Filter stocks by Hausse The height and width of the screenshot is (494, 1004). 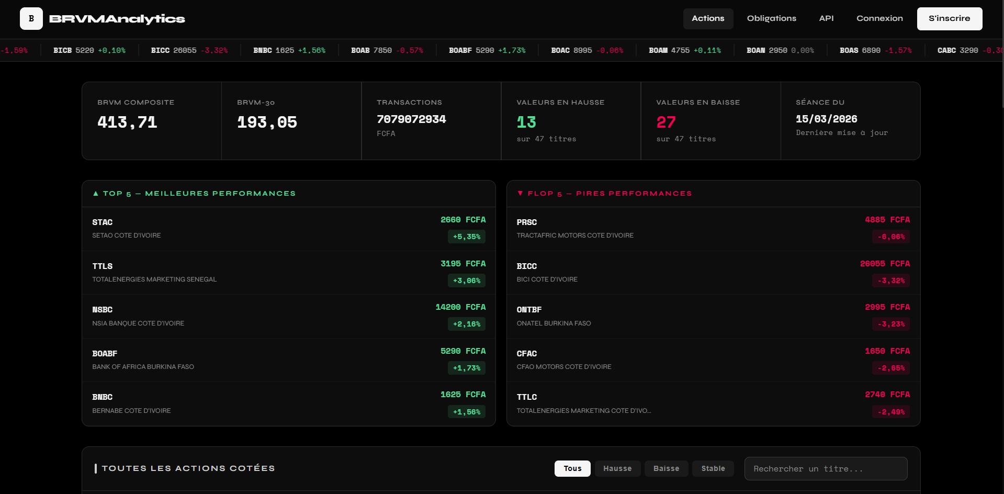(x=617, y=468)
